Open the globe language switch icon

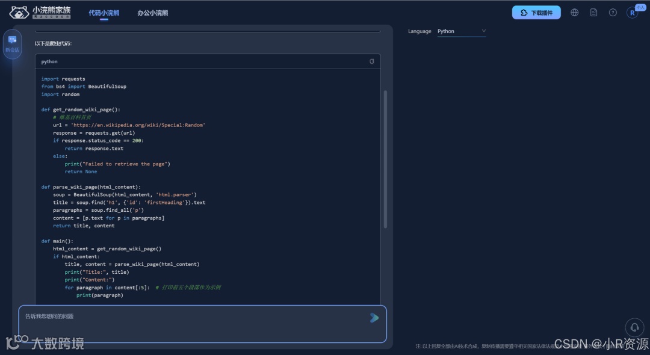pyautogui.click(x=575, y=13)
